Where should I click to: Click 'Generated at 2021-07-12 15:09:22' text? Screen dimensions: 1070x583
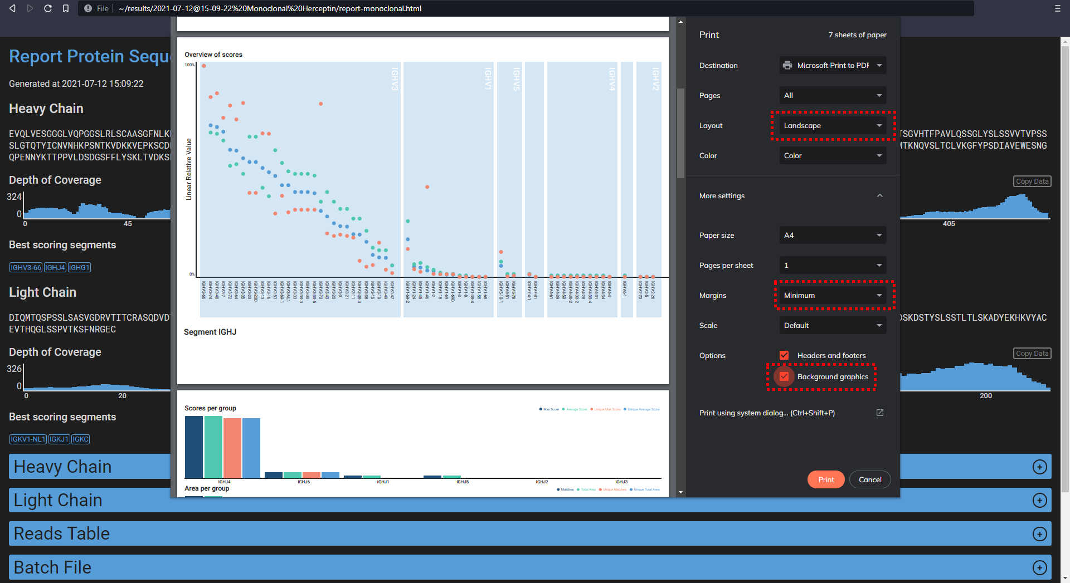click(x=76, y=84)
